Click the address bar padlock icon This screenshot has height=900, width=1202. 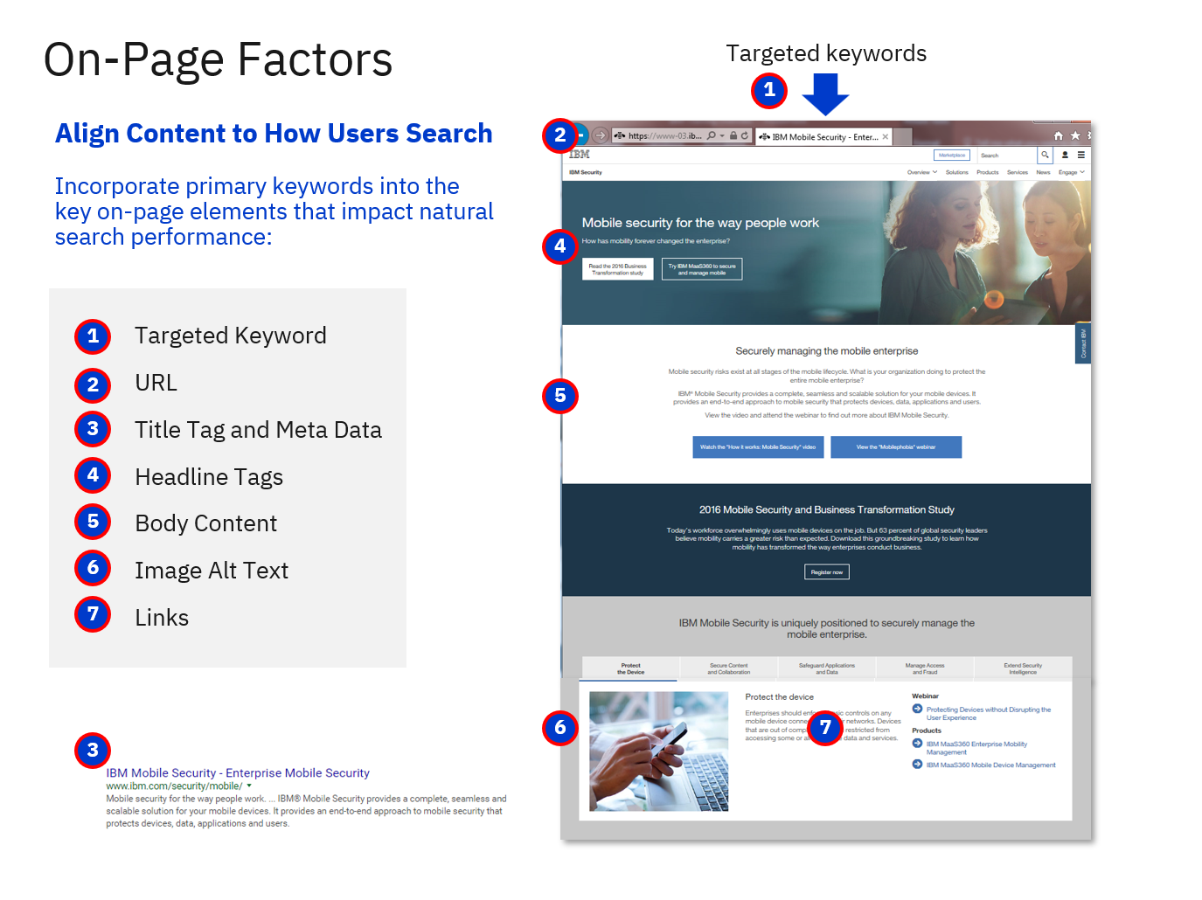pyautogui.click(x=733, y=135)
